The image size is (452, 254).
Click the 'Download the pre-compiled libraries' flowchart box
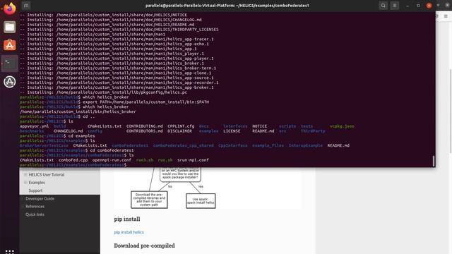point(149,200)
